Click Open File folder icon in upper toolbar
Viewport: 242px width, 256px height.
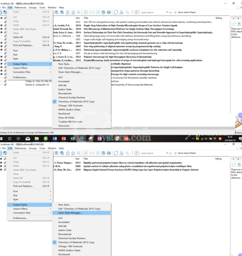(x=91, y=13)
